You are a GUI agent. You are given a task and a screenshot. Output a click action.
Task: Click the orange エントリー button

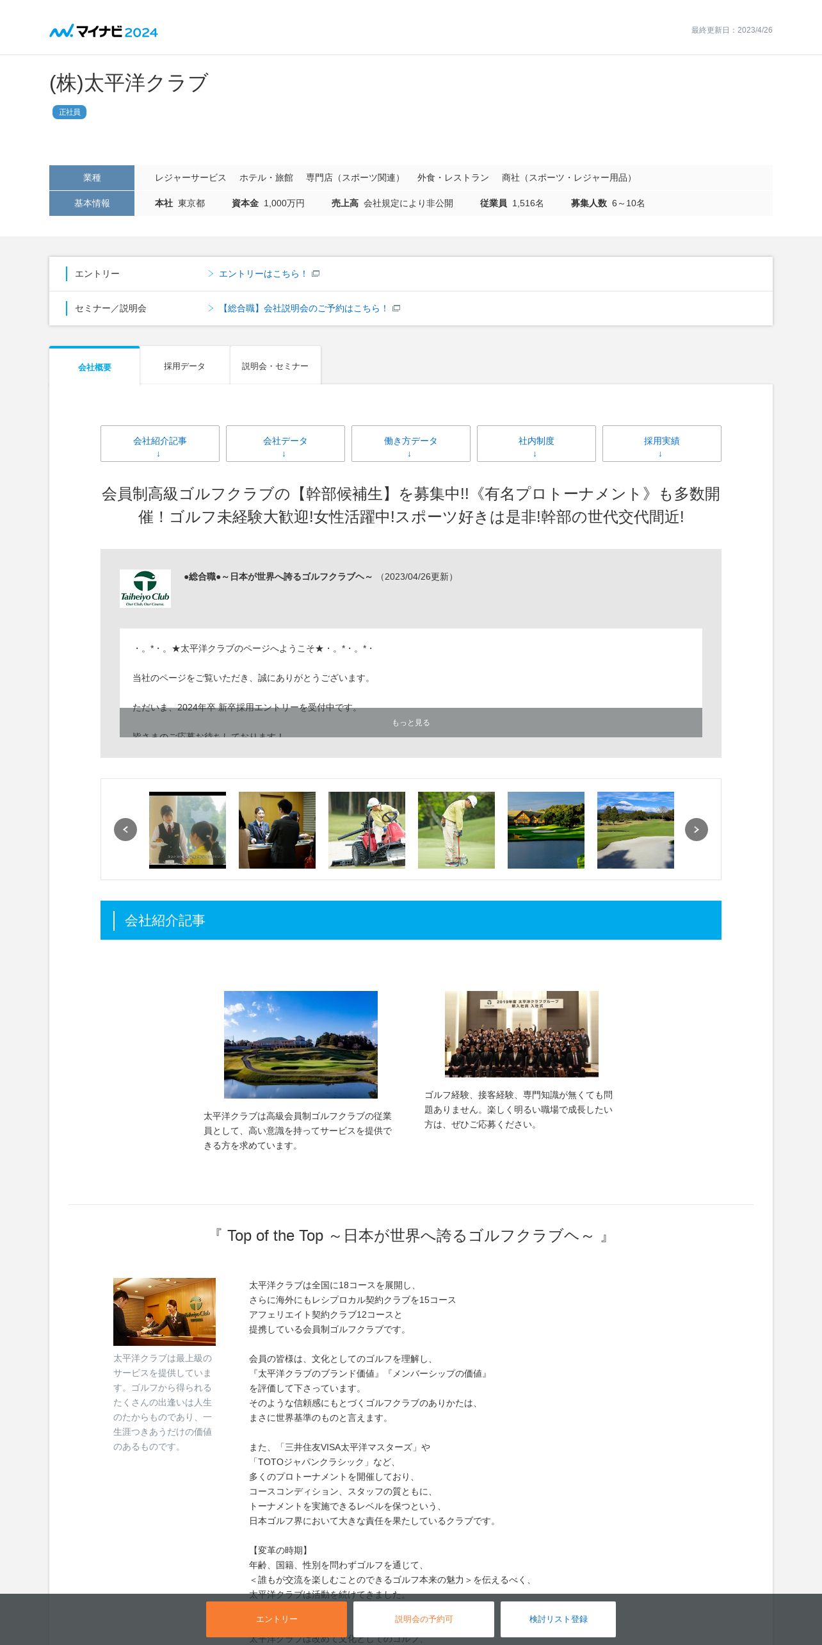(277, 1619)
